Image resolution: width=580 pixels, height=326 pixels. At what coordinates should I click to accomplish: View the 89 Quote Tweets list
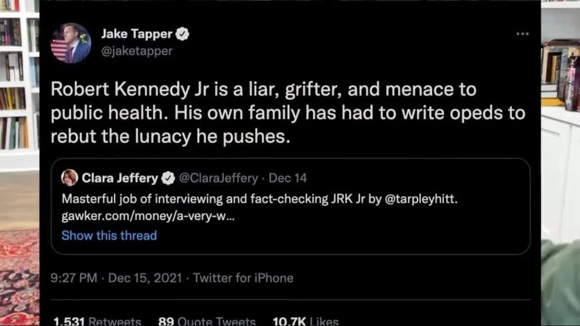point(207,321)
